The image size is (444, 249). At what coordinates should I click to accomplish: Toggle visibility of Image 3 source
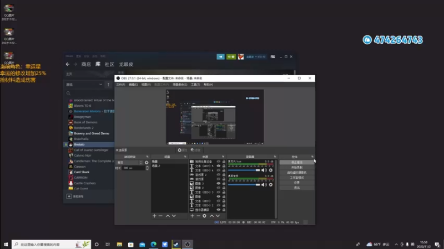(x=218, y=184)
